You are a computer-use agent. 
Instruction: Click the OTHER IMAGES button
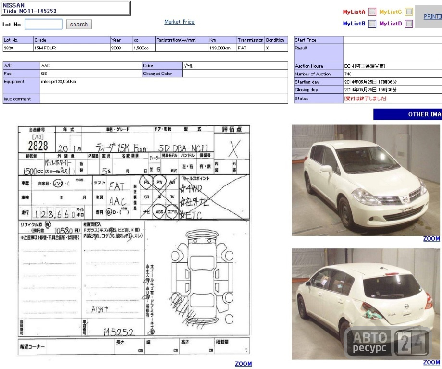[407, 114]
